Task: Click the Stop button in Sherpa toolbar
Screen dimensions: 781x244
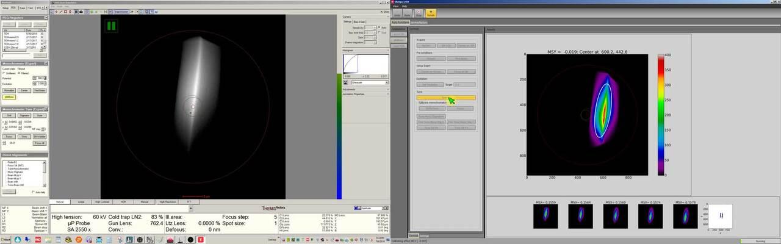Action: click(419, 12)
